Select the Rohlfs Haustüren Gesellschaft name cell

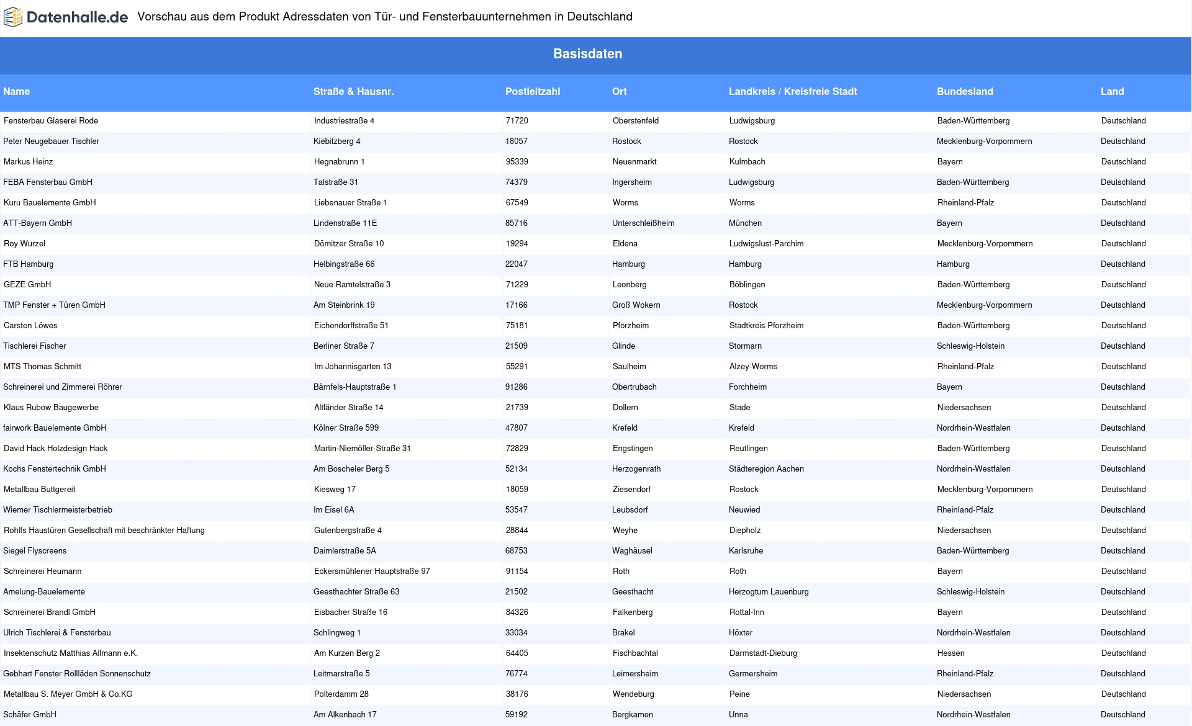(155, 531)
